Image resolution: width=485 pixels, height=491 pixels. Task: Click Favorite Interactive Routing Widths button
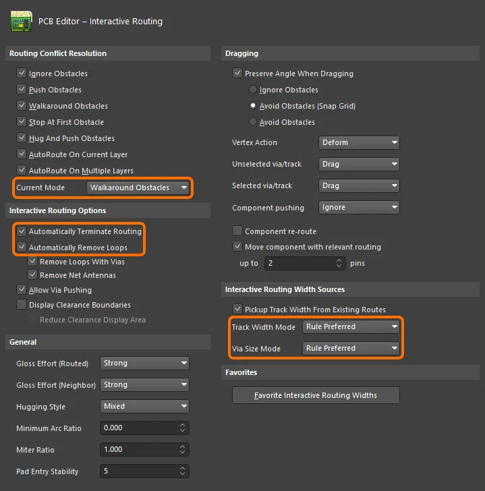pyautogui.click(x=316, y=395)
